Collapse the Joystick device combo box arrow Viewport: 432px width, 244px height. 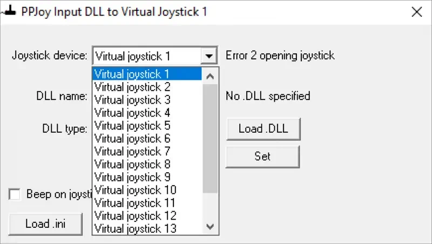tap(208, 56)
